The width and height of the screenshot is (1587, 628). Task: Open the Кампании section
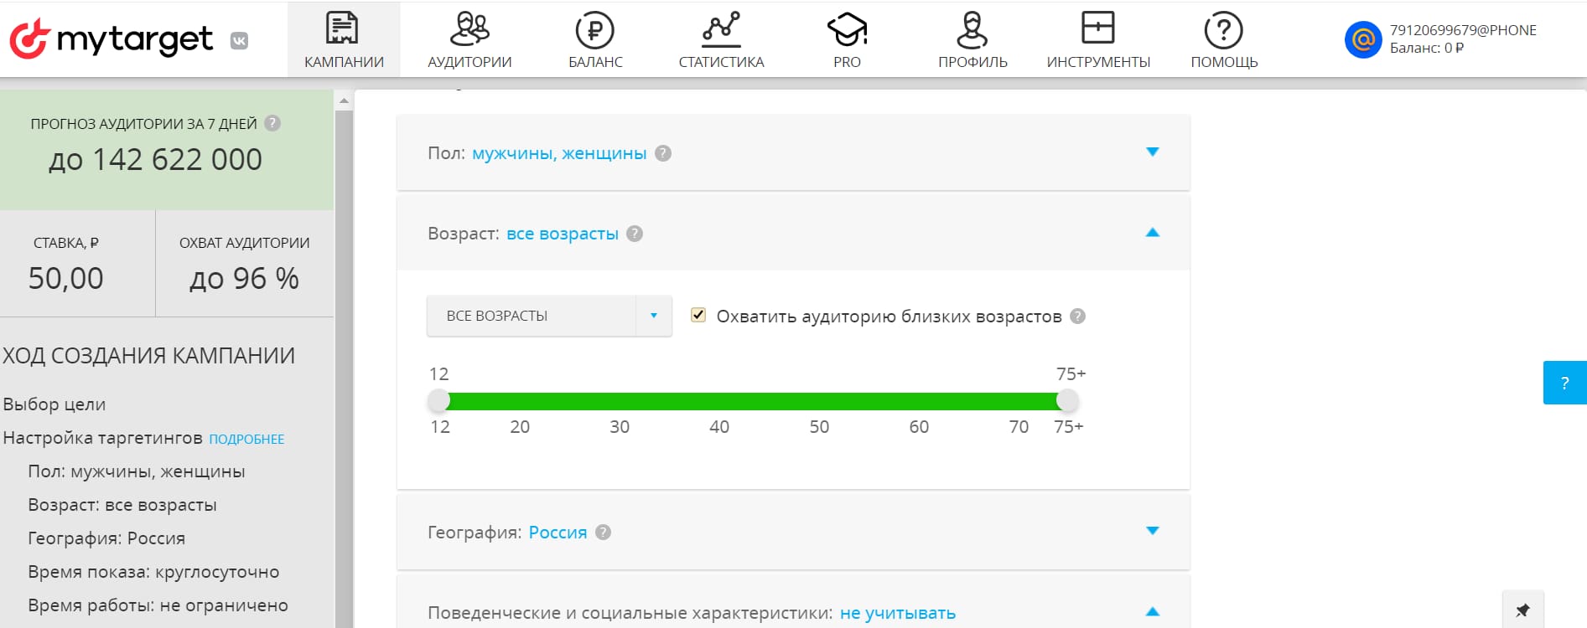344,39
